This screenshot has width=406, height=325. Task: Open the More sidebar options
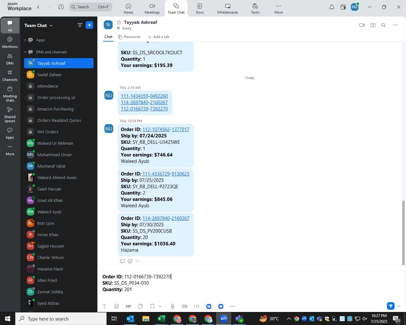click(x=10, y=150)
